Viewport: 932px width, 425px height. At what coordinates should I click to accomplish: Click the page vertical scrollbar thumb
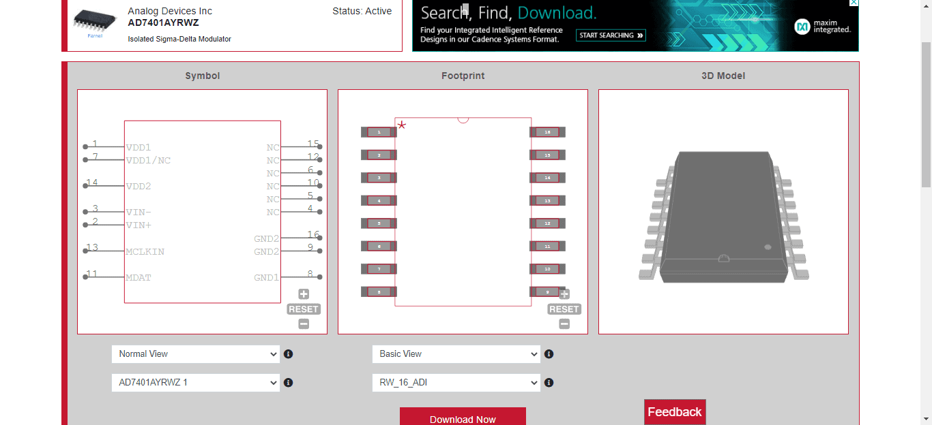pos(926,113)
